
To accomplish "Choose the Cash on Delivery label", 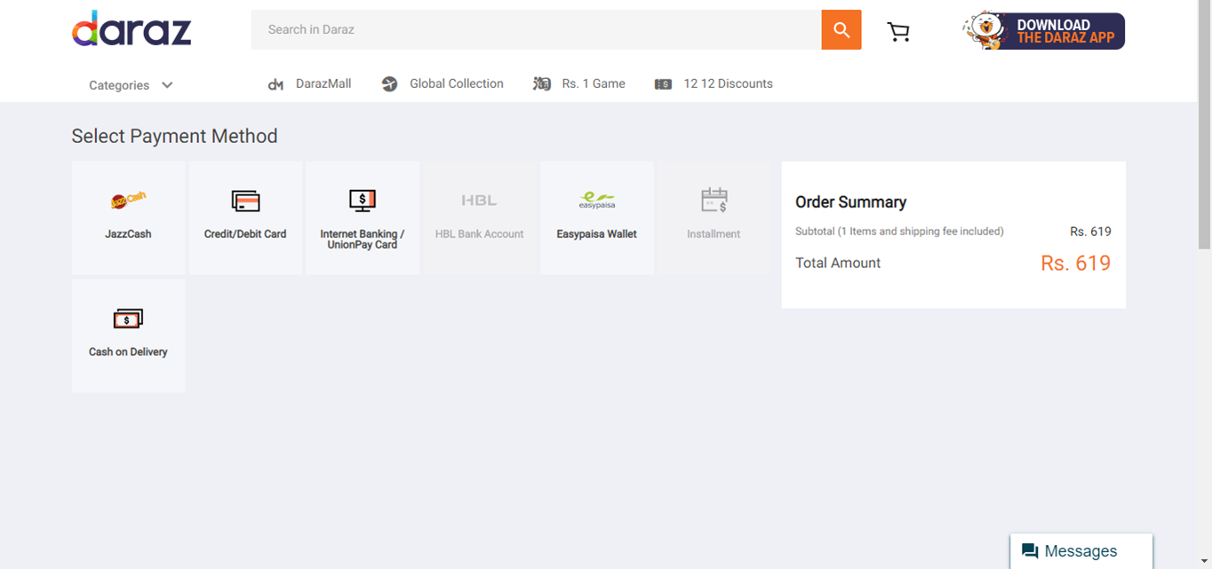I will coord(128,352).
